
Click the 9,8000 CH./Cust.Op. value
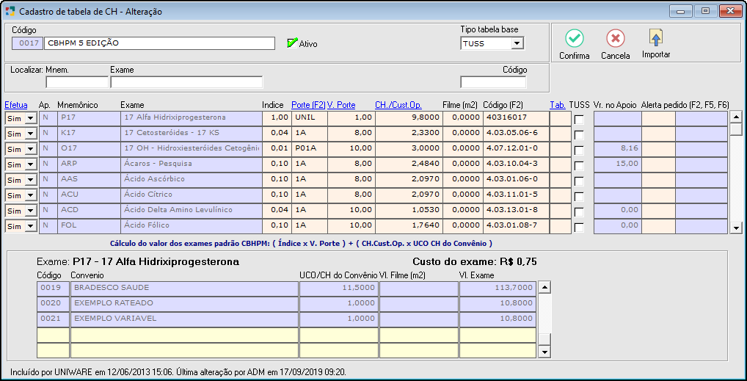[408, 118]
